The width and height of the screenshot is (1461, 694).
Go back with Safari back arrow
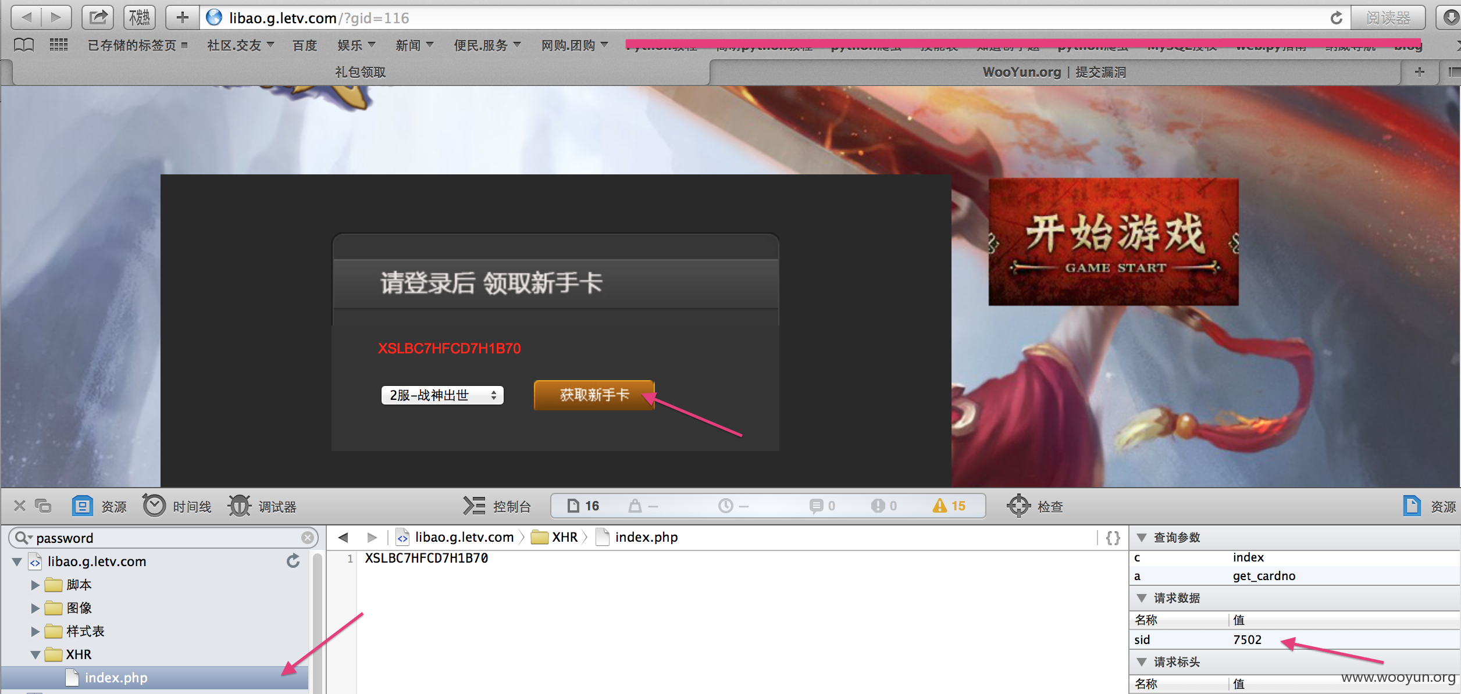[x=26, y=17]
